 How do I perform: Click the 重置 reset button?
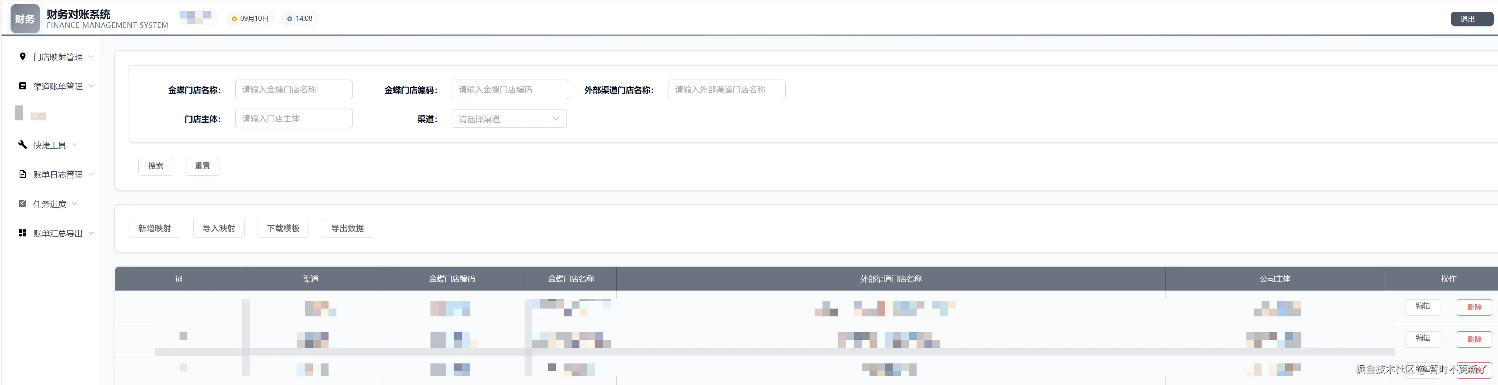(202, 166)
